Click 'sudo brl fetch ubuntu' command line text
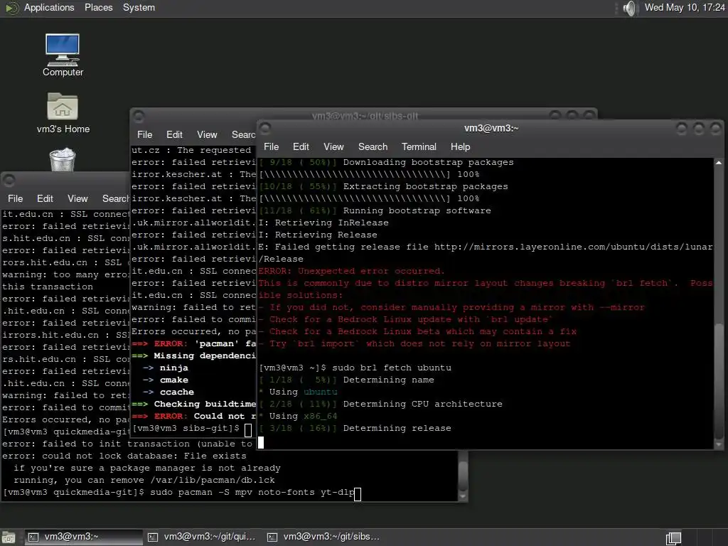Image resolution: width=728 pixels, height=546 pixels. pyautogui.click(x=392, y=368)
